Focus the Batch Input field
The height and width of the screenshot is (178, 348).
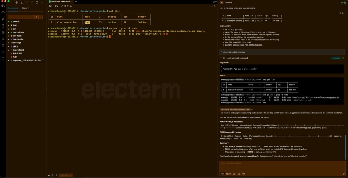point(66,175)
